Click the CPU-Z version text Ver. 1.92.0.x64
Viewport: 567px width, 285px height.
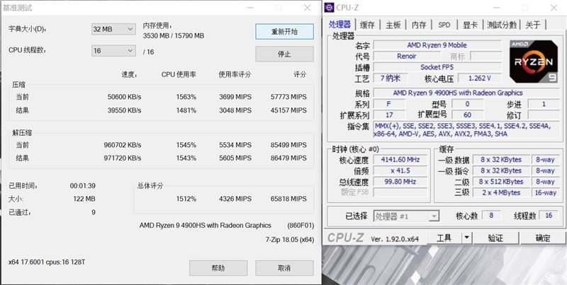pyautogui.click(x=395, y=239)
